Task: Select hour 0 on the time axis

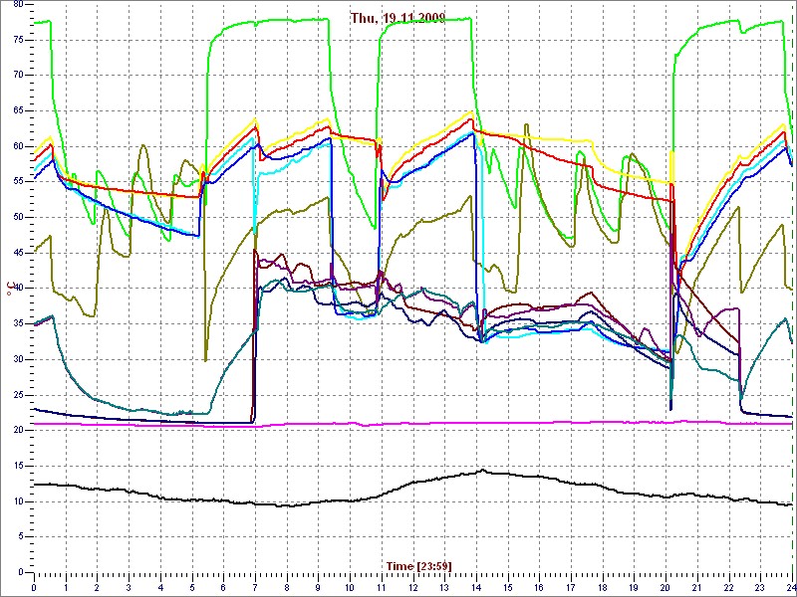Action: (x=34, y=588)
